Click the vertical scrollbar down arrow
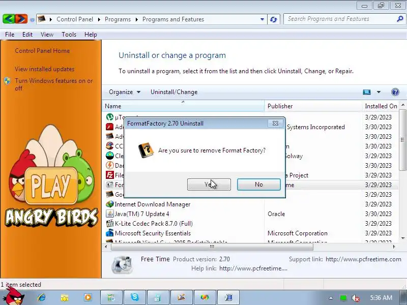The width and height of the screenshot is (407, 305). tap(402, 238)
